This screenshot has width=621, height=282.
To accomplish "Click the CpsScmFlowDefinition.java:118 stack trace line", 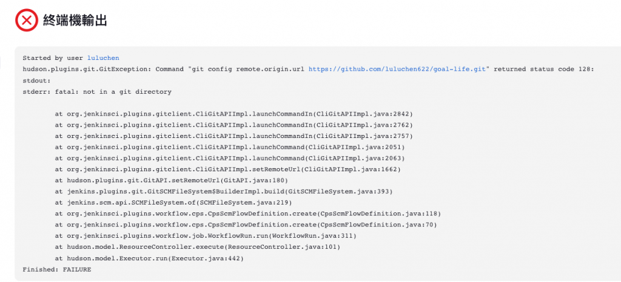I will point(248,214).
